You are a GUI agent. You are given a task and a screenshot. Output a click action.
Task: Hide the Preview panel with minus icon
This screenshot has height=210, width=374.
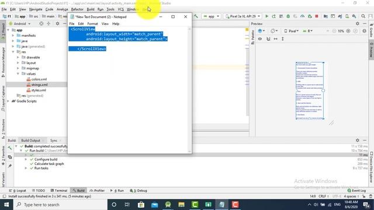(x=365, y=23)
